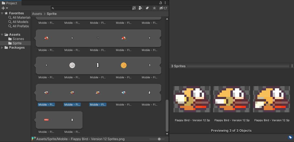
Task: Click Assets in the breadcrumb path
Action: pos(37,14)
